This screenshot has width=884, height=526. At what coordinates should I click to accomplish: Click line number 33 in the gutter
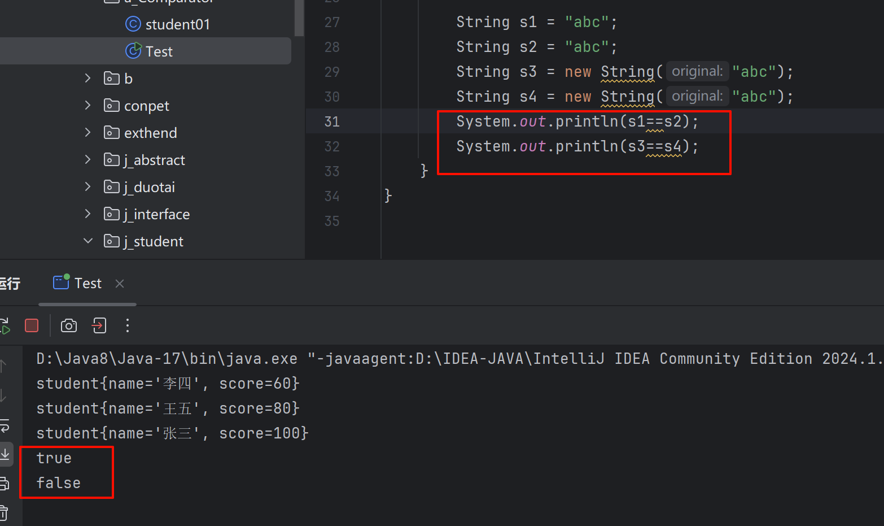pyautogui.click(x=332, y=171)
